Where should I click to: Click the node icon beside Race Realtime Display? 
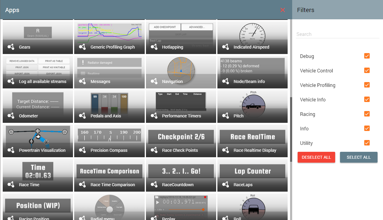coord(226,150)
